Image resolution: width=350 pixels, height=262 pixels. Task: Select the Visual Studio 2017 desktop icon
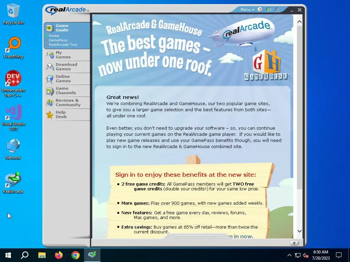pos(13,117)
